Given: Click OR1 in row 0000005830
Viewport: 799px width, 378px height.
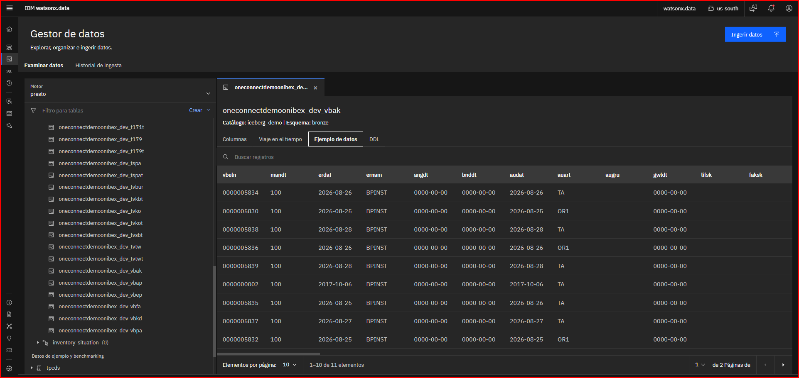Looking at the screenshot, I should [563, 212].
